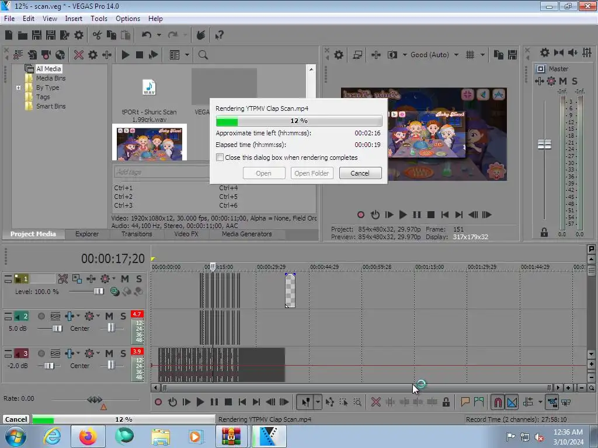Image resolution: width=598 pixels, height=448 pixels.
Task: Switch to the Media Generators tab
Action: point(247,234)
